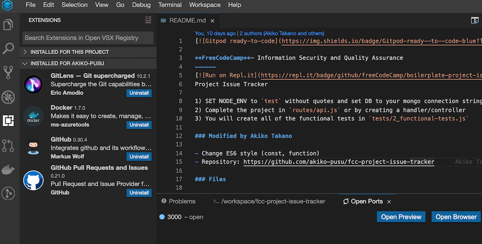Open the github.com repository URL on line 15

339,162
